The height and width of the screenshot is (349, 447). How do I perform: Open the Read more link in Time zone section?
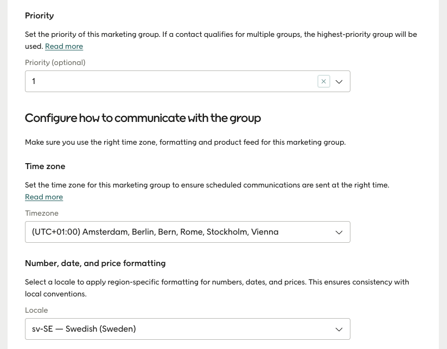(43, 197)
